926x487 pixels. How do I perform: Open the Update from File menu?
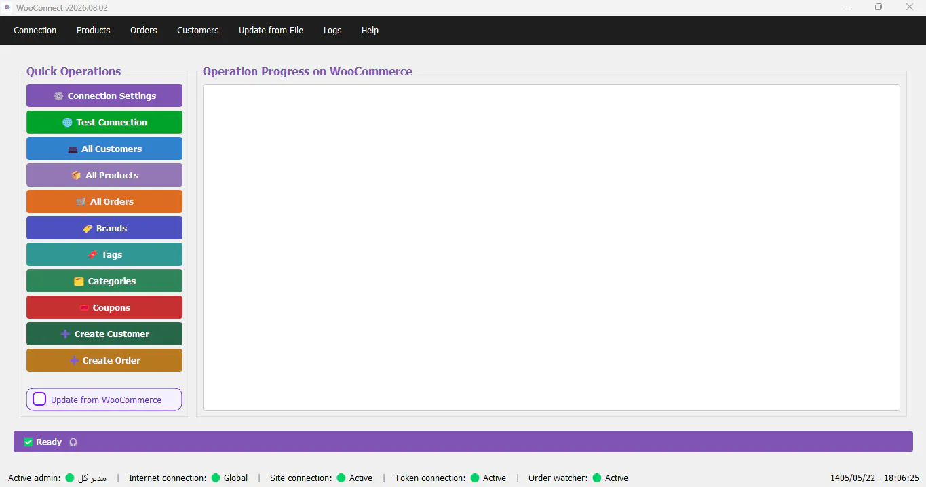pyautogui.click(x=271, y=31)
